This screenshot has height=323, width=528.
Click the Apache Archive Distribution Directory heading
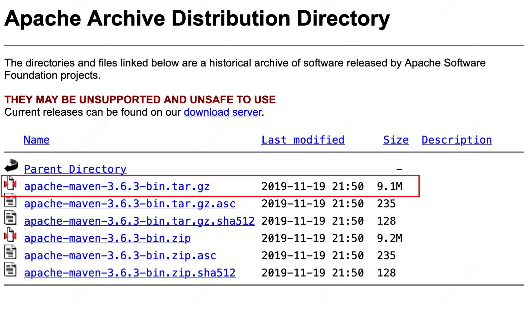point(197,19)
